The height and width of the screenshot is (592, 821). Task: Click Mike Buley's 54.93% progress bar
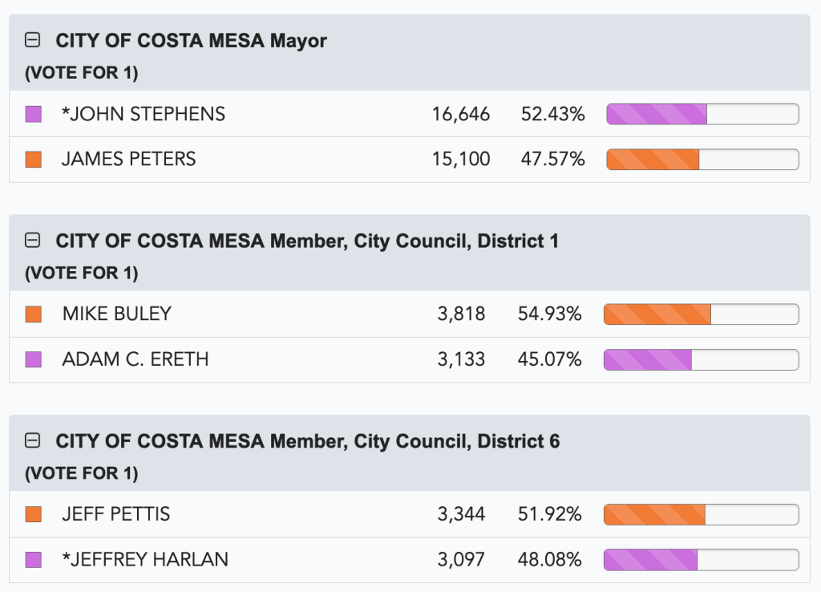(x=701, y=314)
